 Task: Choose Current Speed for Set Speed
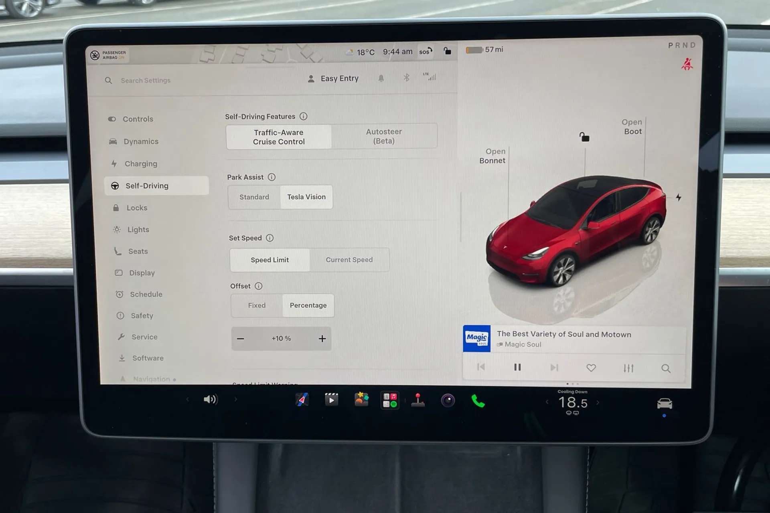click(349, 260)
